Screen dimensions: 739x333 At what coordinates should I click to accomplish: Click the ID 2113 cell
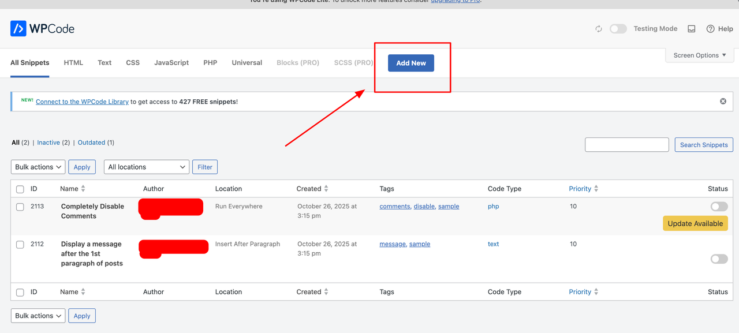[x=37, y=206]
